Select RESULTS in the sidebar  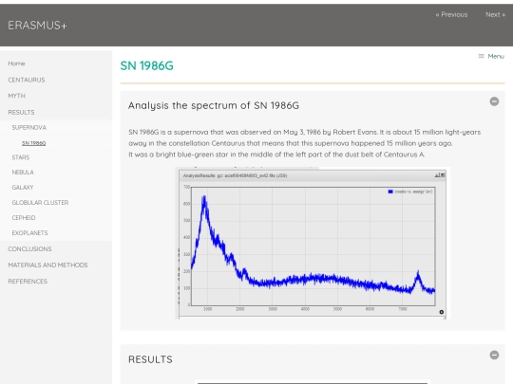[x=21, y=112]
